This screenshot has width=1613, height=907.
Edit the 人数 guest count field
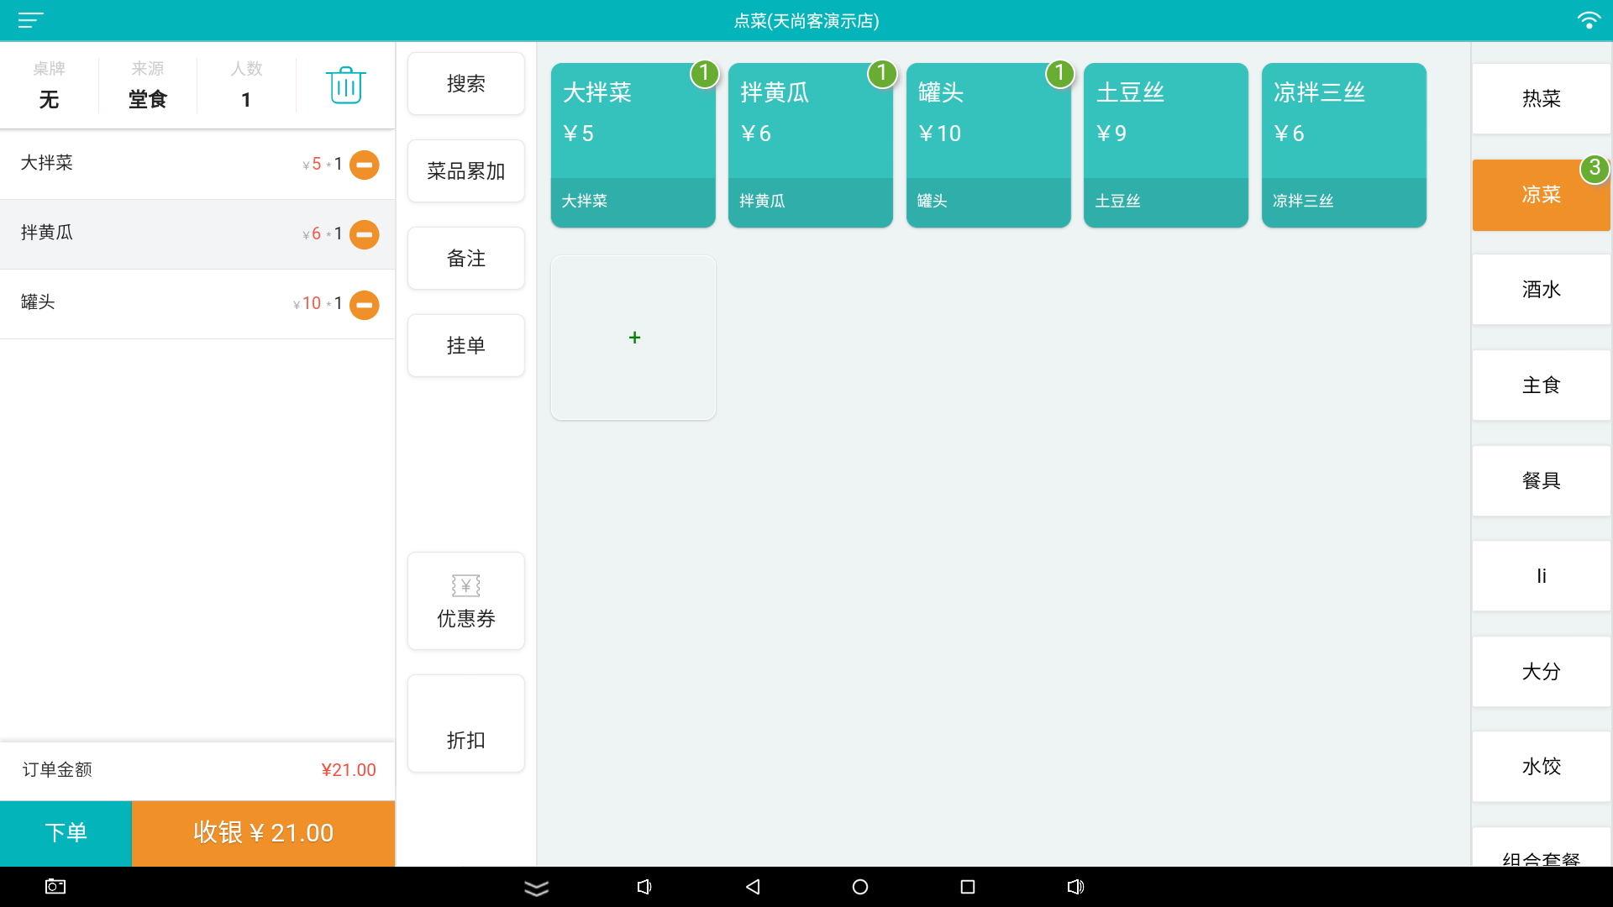(246, 85)
